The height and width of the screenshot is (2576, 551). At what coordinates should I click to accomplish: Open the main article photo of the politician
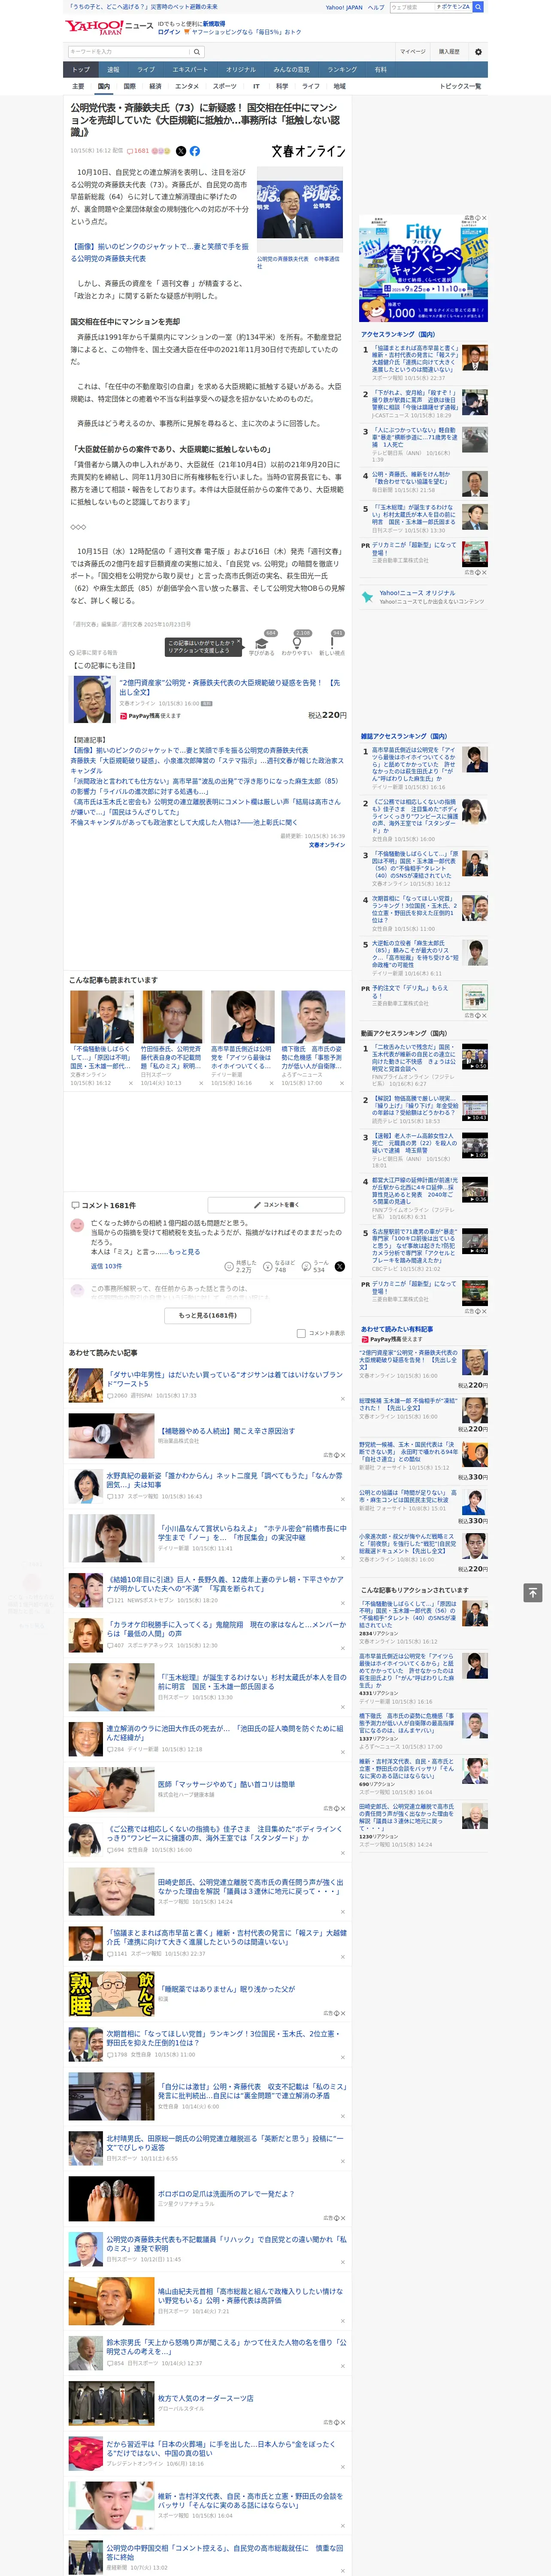click(x=300, y=209)
